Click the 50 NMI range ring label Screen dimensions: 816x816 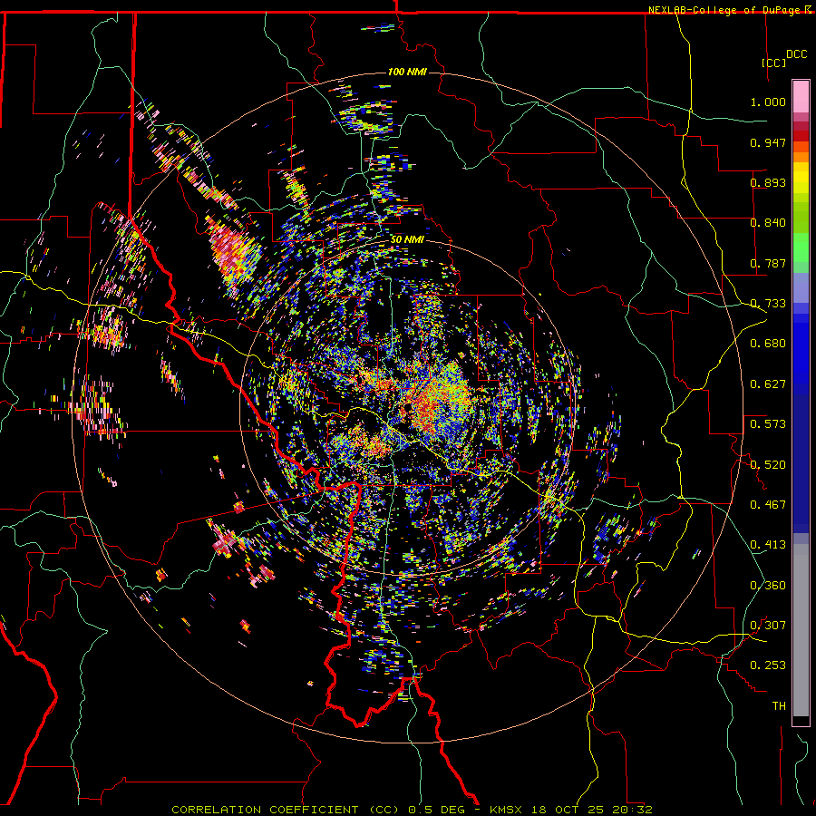pos(407,240)
